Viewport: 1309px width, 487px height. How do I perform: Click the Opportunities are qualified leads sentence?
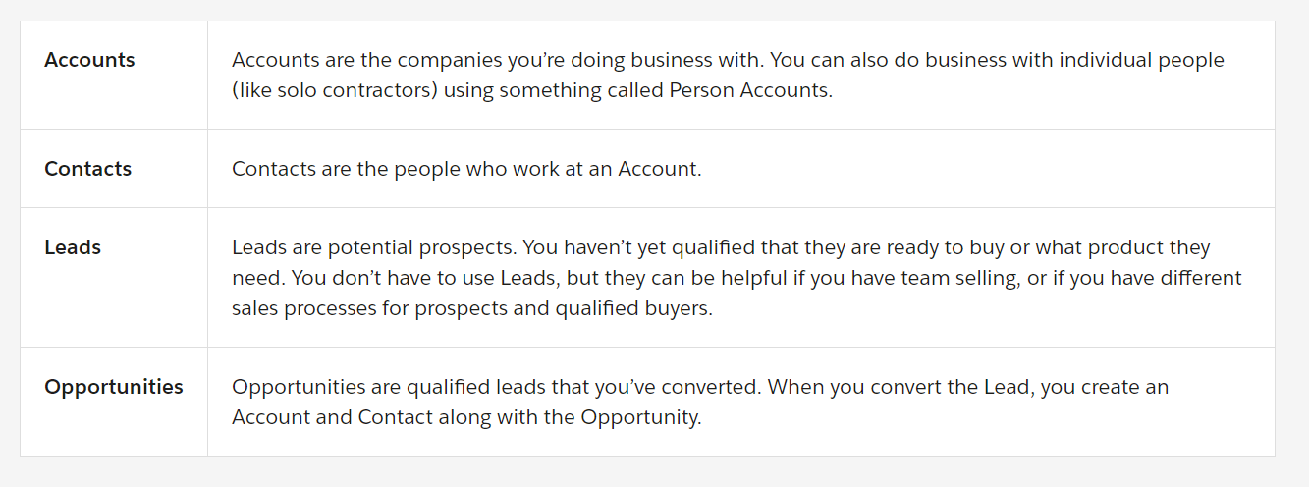coord(497,387)
